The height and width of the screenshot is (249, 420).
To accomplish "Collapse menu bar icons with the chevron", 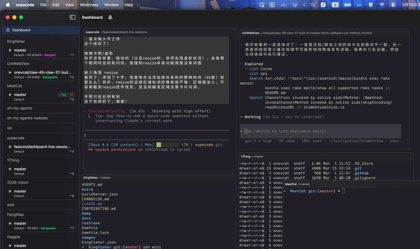I will point(304,5).
